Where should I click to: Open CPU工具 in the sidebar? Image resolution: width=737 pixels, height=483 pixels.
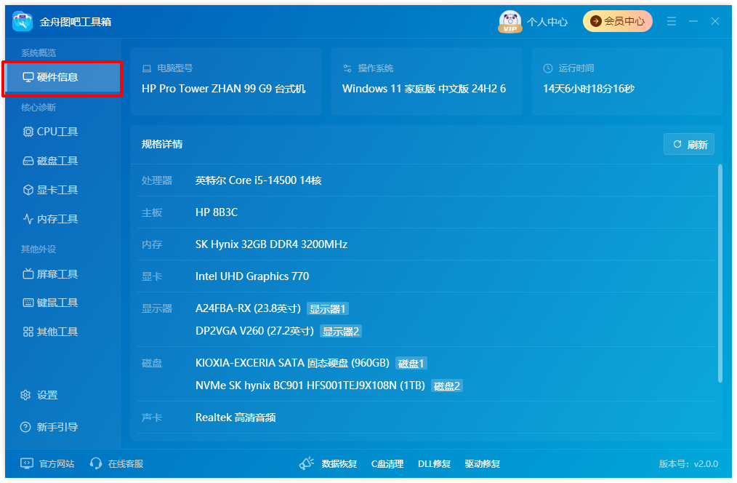[50, 132]
